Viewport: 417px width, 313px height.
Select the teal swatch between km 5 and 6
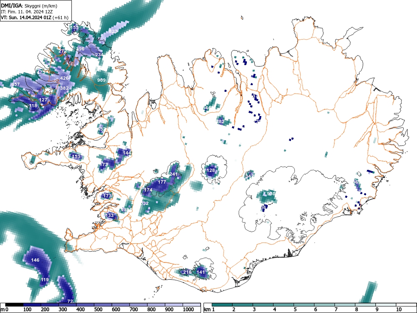[x=304, y=305]
